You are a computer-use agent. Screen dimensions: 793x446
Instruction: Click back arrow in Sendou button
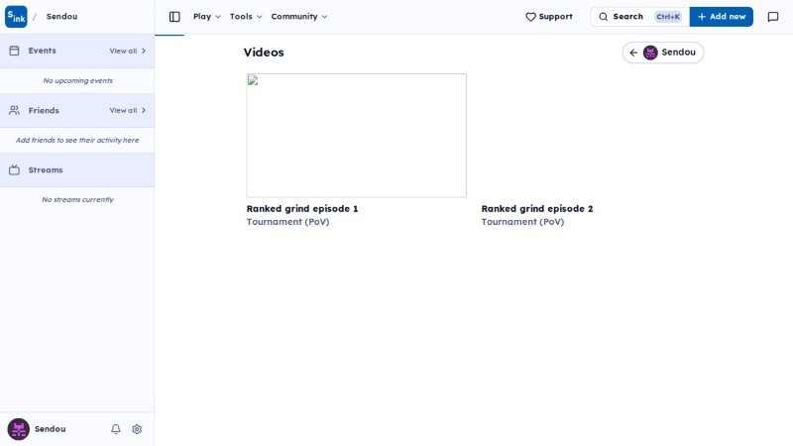[x=633, y=53]
